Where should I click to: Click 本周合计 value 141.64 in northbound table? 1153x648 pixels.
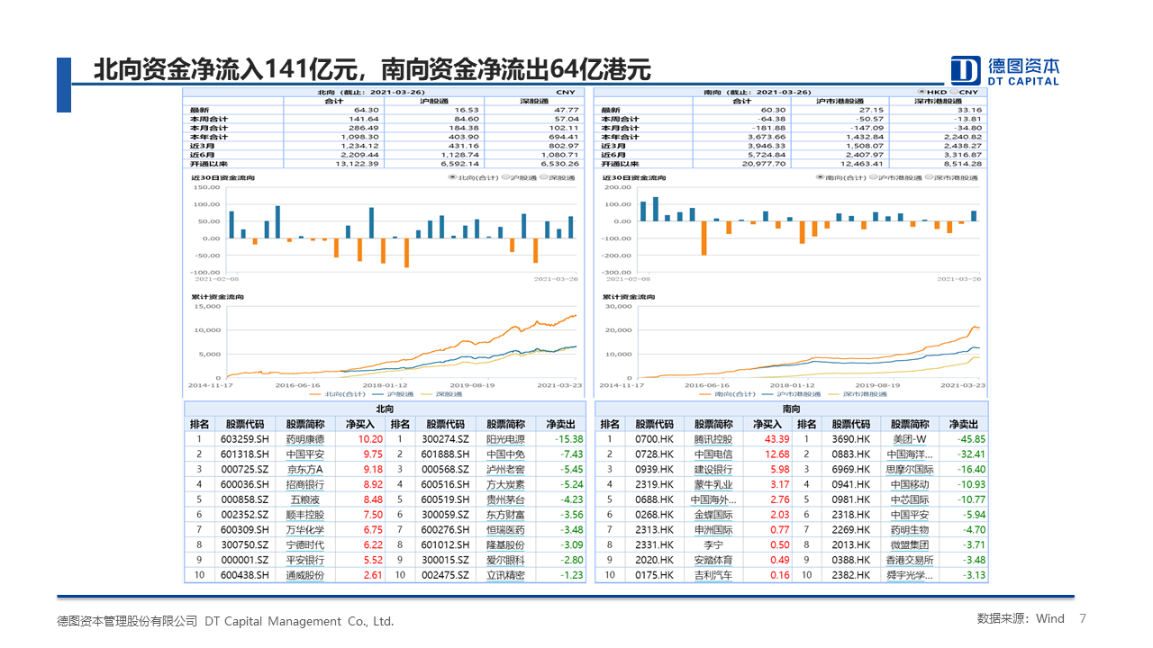tap(365, 119)
